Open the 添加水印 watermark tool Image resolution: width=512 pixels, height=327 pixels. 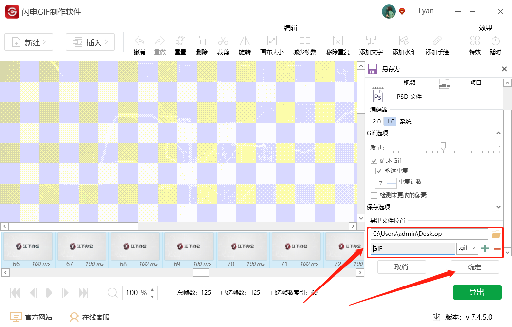click(404, 41)
